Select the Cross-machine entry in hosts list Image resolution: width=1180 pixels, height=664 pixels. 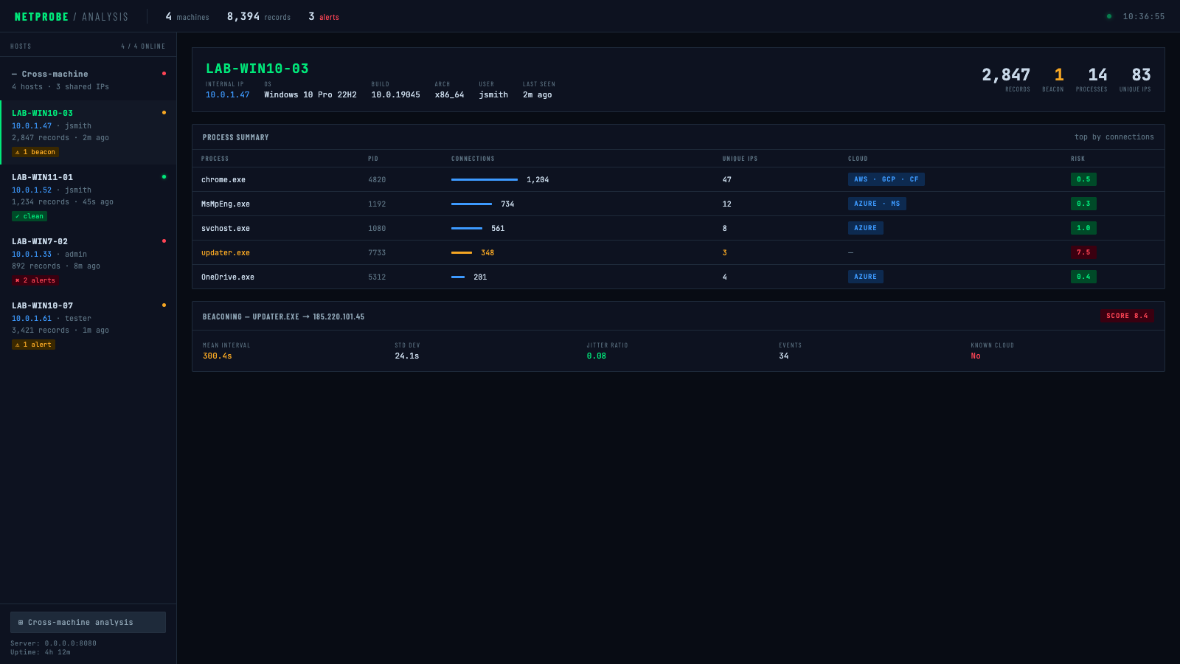click(x=88, y=80)
